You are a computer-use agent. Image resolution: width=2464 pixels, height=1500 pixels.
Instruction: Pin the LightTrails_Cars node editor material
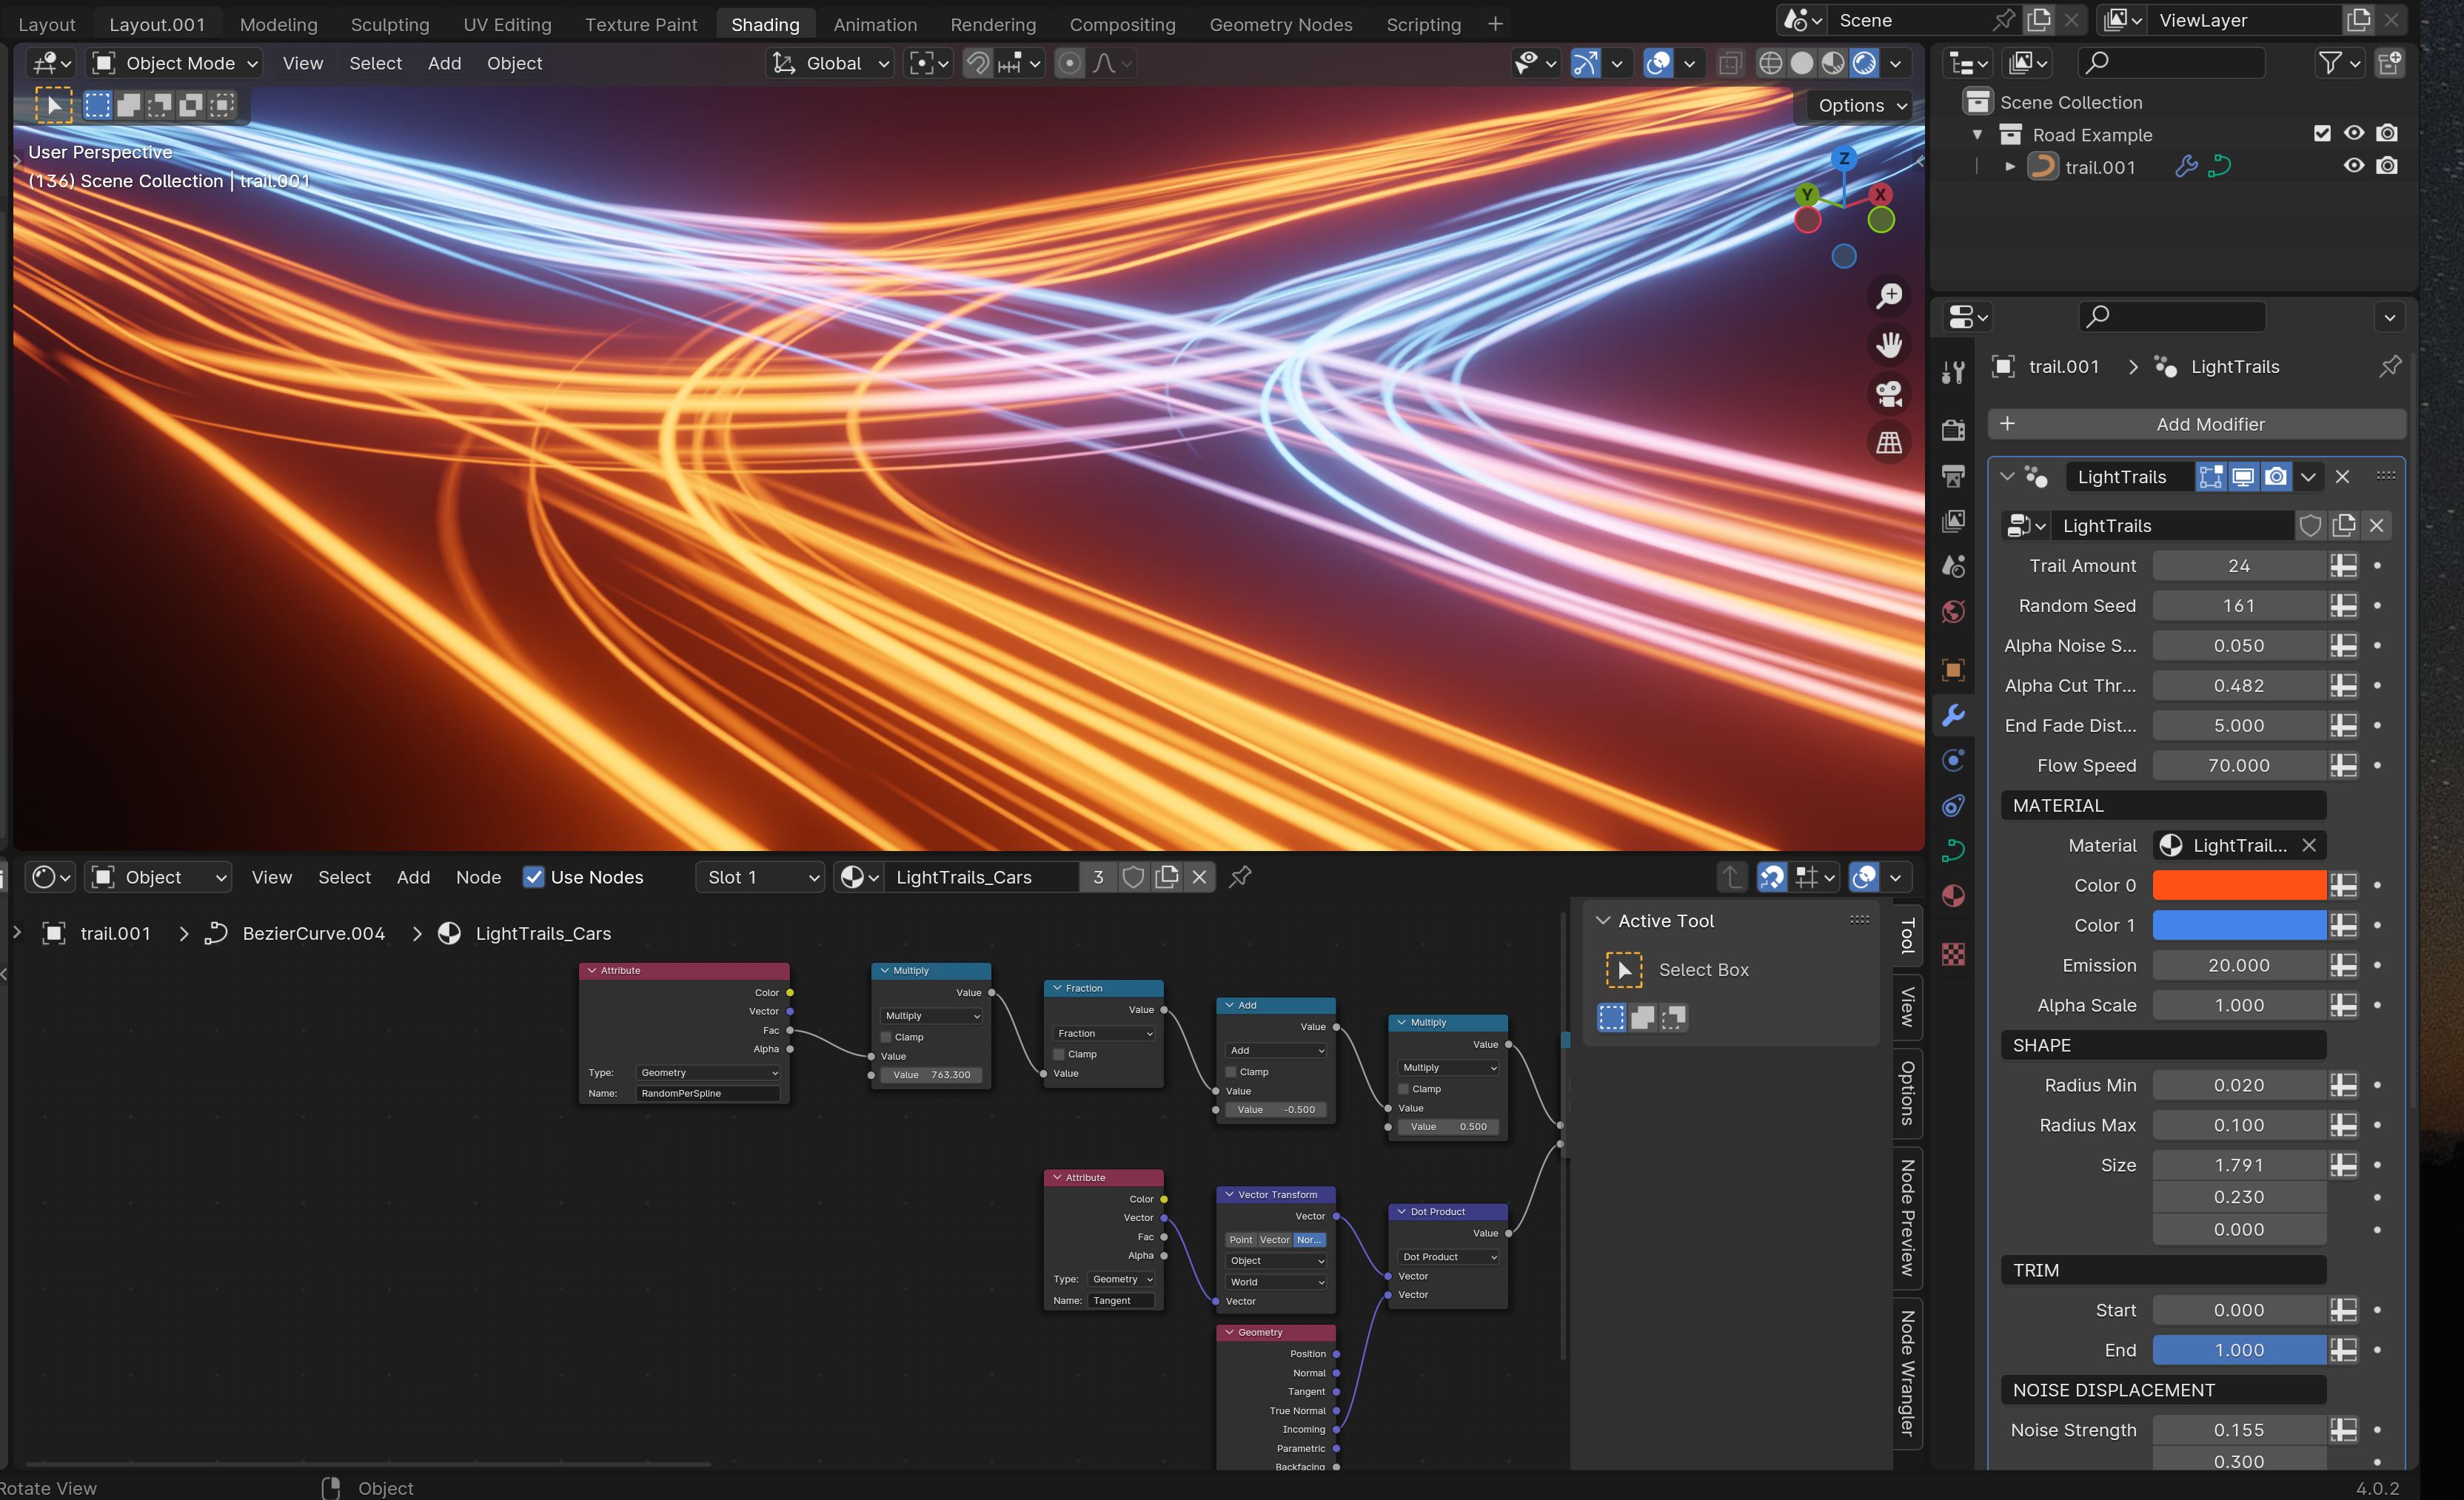pos(1240,876)
